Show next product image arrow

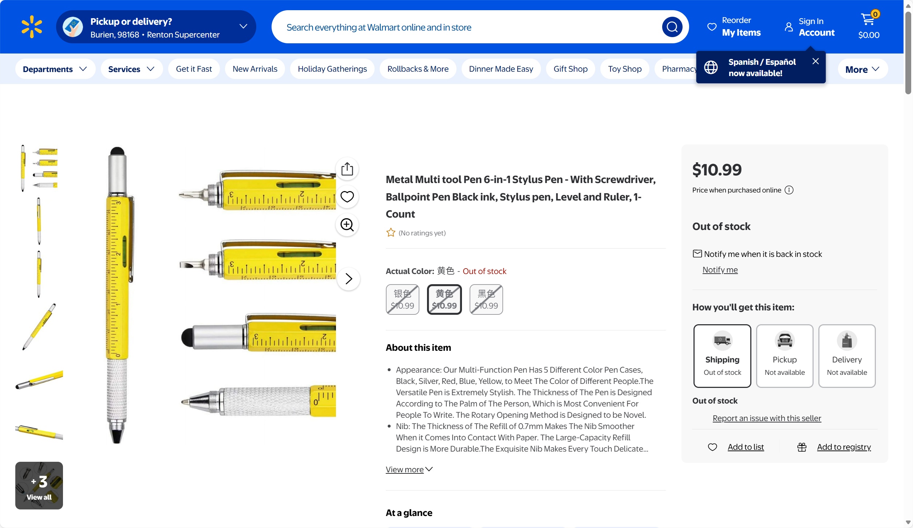[x=348, y=279]
